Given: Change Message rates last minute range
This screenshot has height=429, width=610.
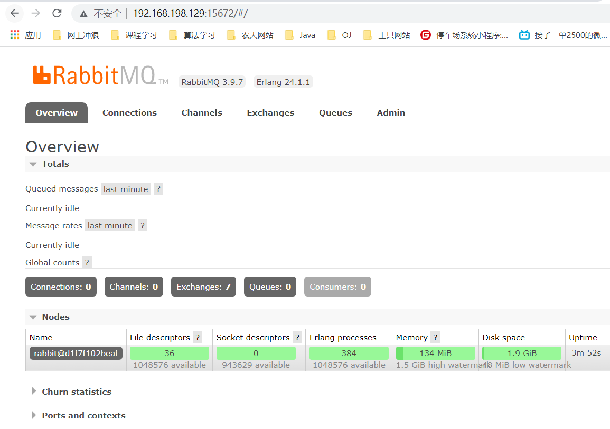Looking at the screenshot, I should pos(110,226).
